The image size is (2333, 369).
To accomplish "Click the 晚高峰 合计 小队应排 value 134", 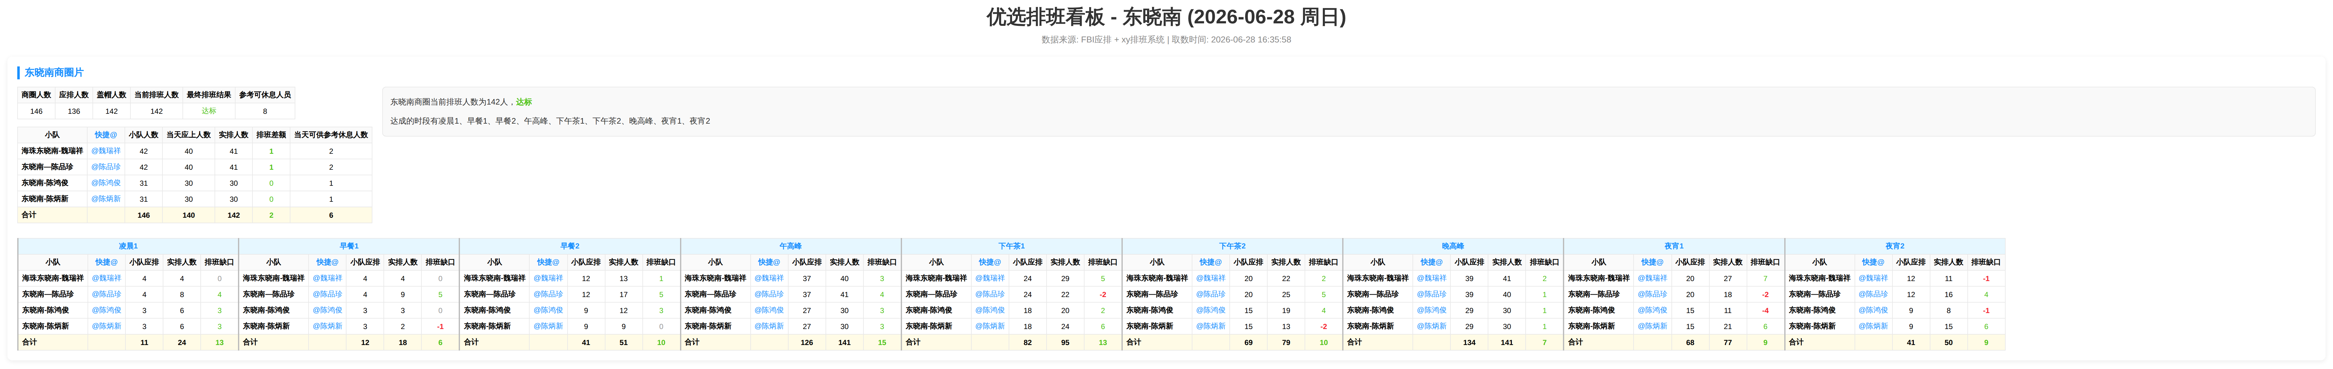I will pyautogui.click(x=1469, y=343).
